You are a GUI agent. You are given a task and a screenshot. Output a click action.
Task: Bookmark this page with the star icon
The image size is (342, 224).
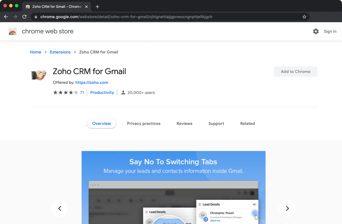(304, 17)
